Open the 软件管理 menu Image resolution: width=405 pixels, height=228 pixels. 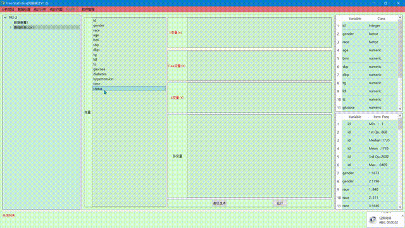point(88,9)
